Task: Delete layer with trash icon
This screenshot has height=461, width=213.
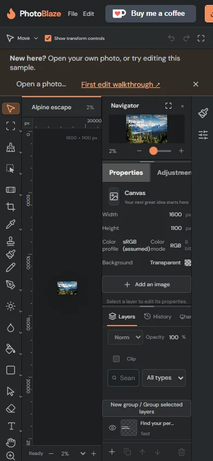Action: click(182, 452)
